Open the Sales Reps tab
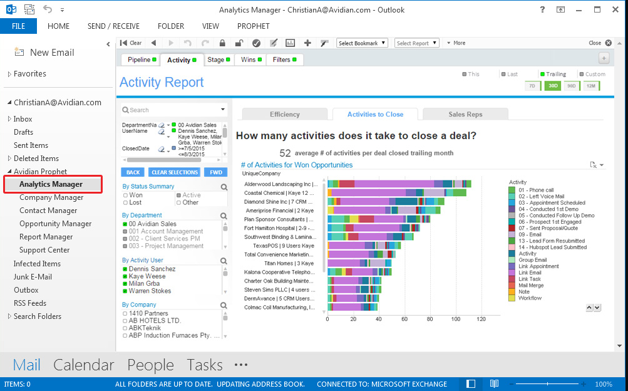 pyautogui.click(x=465, y=114)
